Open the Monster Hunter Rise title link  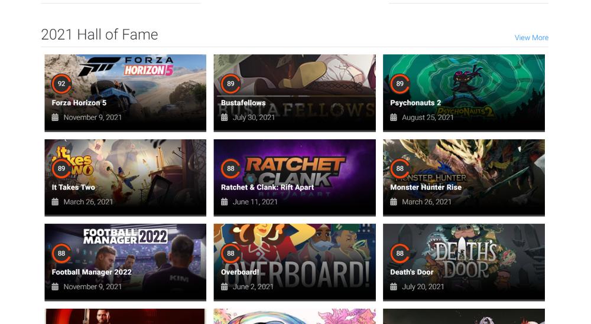point(426,188)
